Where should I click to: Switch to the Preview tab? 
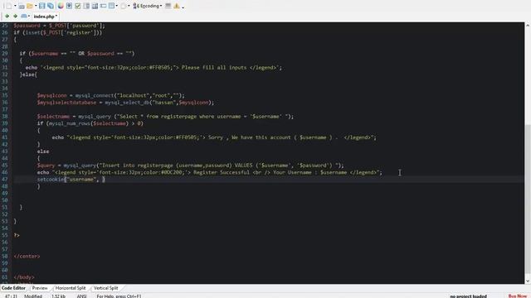tap(40, 288)
